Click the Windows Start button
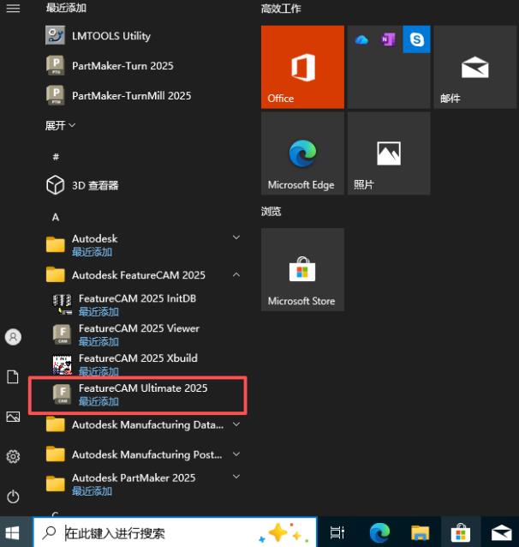519x547 pixels. pyautogui.click(x=13, y=533)
